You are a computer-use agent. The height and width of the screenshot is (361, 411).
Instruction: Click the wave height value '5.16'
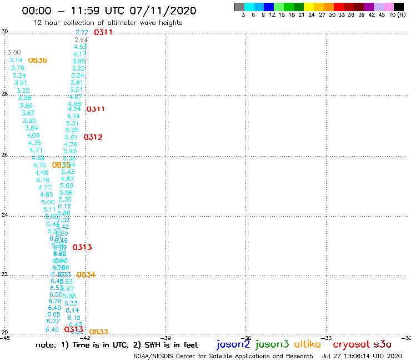[x=43, y=180]
